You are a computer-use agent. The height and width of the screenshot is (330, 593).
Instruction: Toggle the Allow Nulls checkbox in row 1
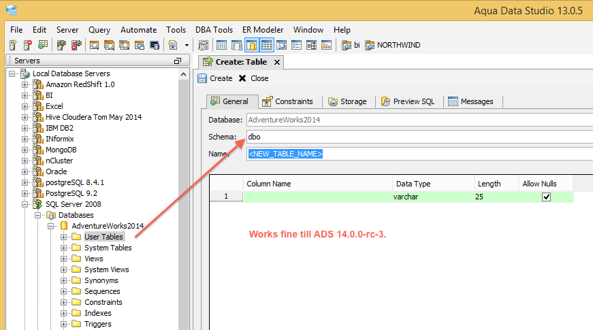point(546,197)
